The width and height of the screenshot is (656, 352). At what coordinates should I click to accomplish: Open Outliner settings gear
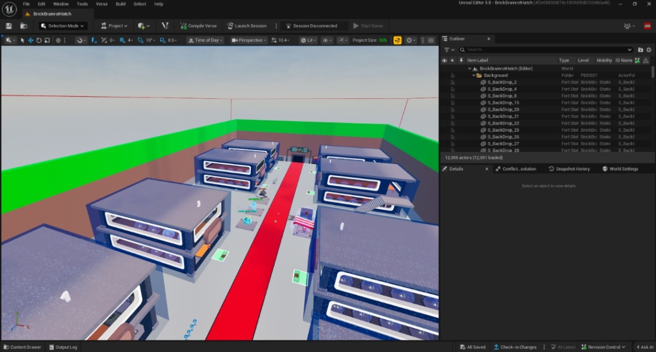649,50
